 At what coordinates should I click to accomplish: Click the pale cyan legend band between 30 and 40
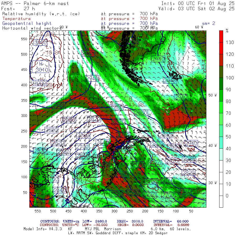pyautogui.click(x=221, y=154)
